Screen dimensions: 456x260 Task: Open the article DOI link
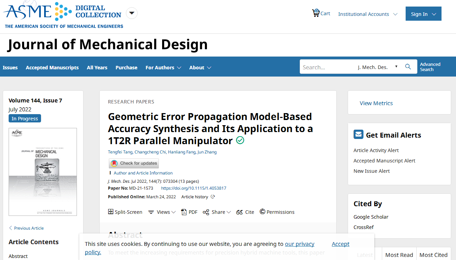(x=194, y=188)
